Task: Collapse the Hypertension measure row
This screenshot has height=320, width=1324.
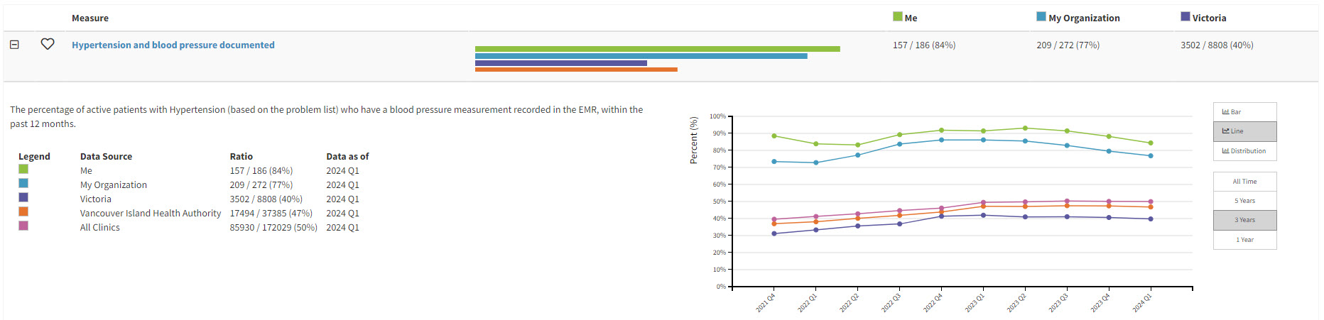Action: click(14, 44)
